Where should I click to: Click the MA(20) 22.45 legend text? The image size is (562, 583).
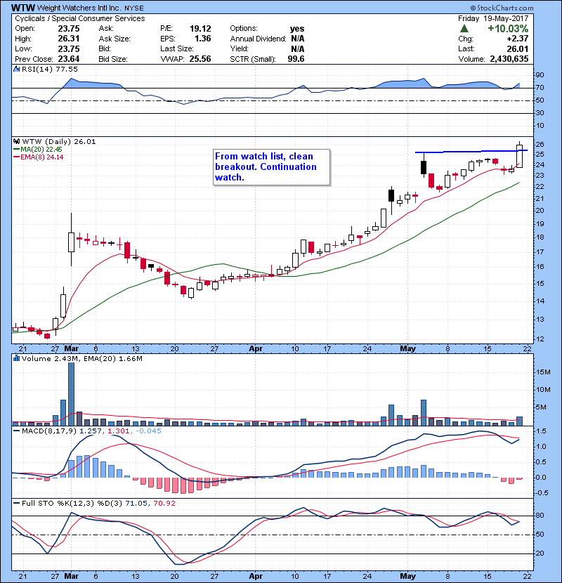41,150
